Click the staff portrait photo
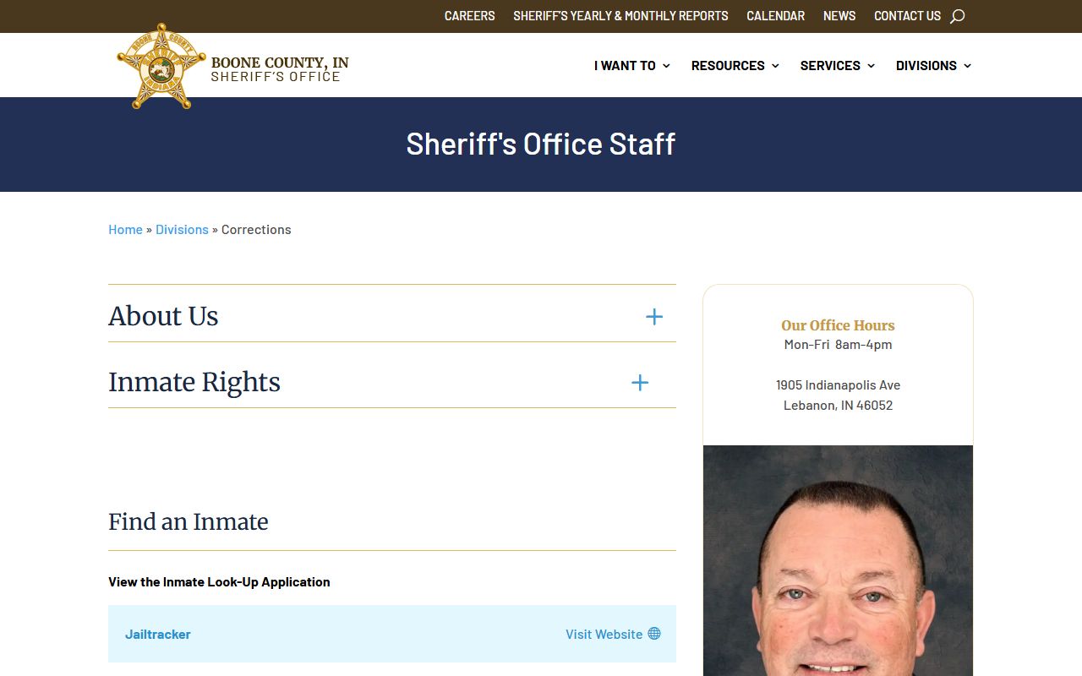 [x=838, y=560]
